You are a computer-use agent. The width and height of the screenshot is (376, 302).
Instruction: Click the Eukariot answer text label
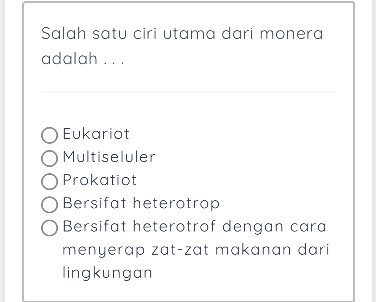tap(96, 134)
